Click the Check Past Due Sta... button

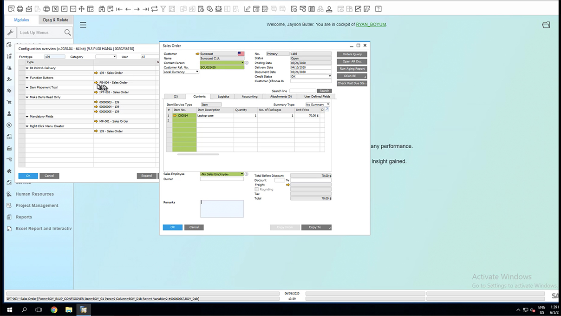(x=352, y=83)
